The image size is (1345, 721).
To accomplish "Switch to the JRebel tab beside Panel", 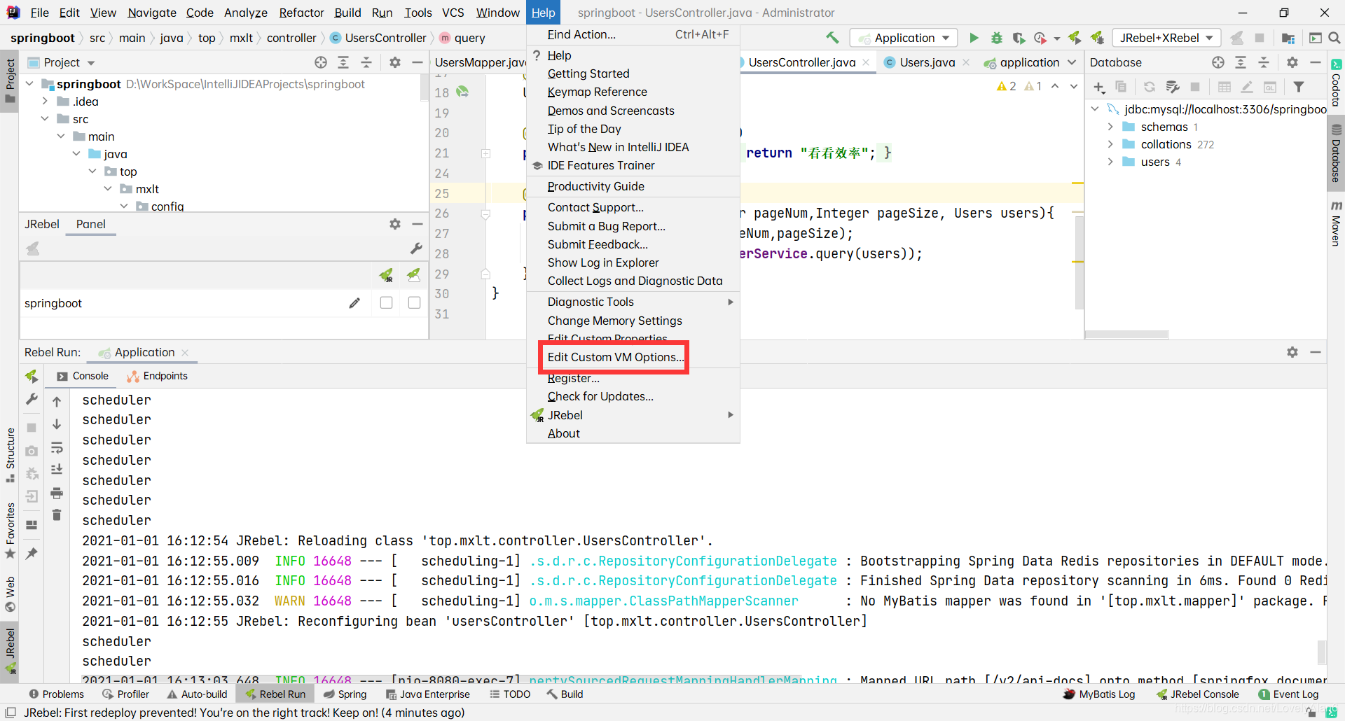I will pyautogui.click(x=42, y=224).
